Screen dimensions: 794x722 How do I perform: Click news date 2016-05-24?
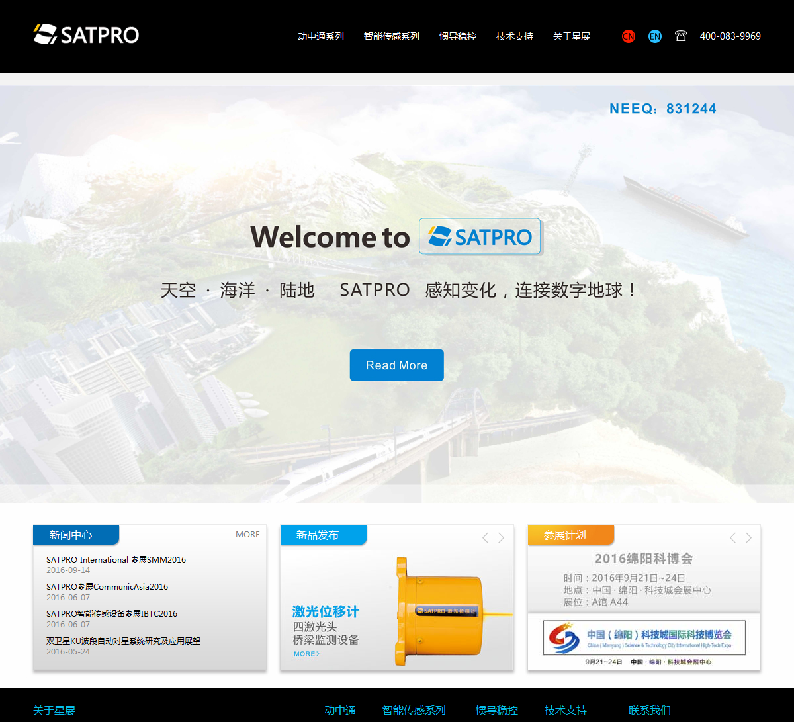tap(68, 652)
